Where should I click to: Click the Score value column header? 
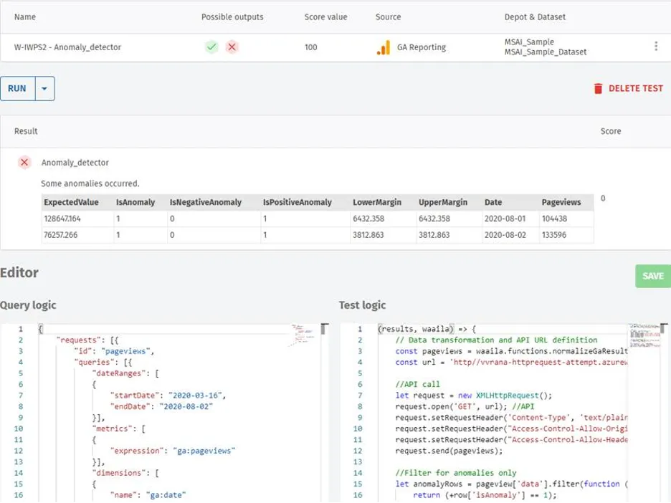(325, 17)
